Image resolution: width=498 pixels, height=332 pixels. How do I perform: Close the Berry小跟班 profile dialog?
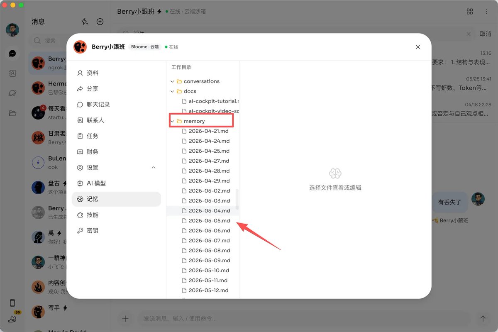coord(418,47)
